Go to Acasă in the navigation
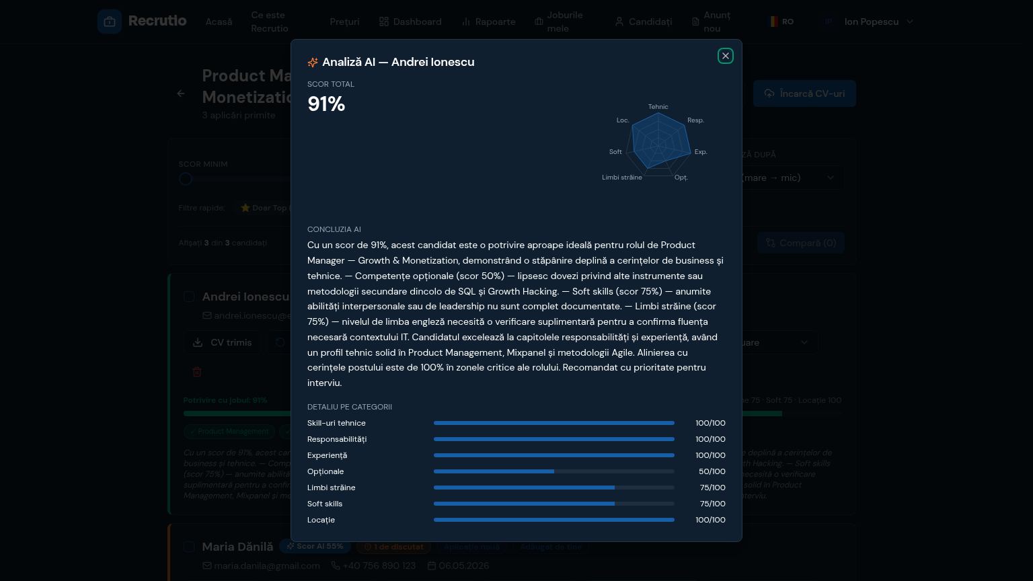This screenshot has width=1033, height=581. (x=219, y=22)
